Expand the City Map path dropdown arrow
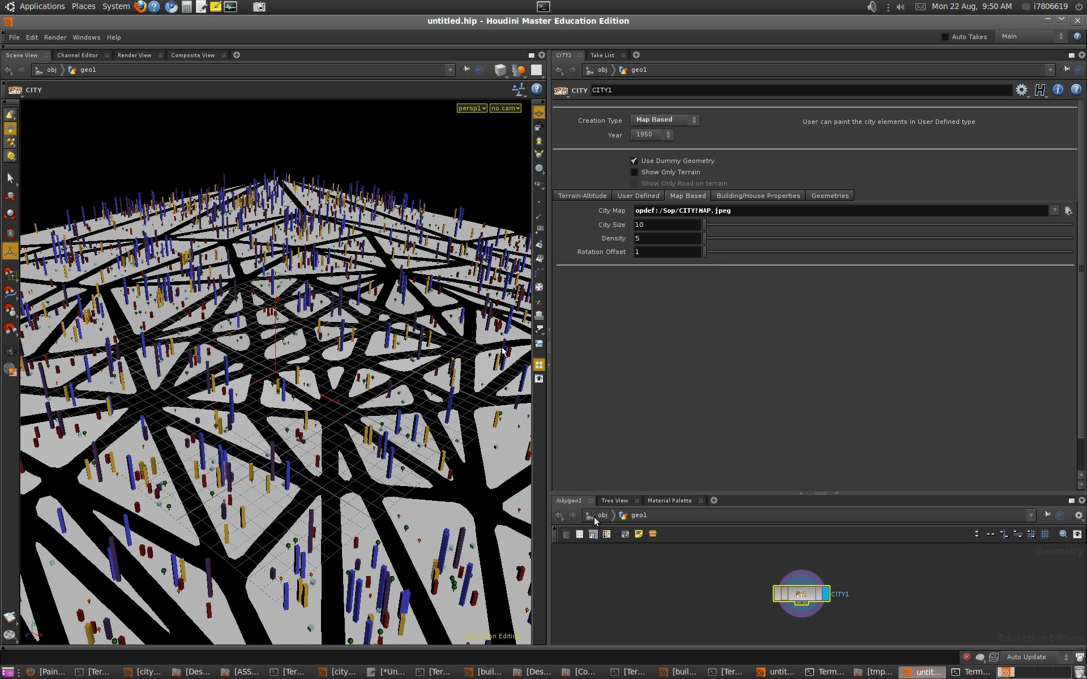Image resolution: width=1087 pixels, height=679 pixels. tap(1054, 210)
